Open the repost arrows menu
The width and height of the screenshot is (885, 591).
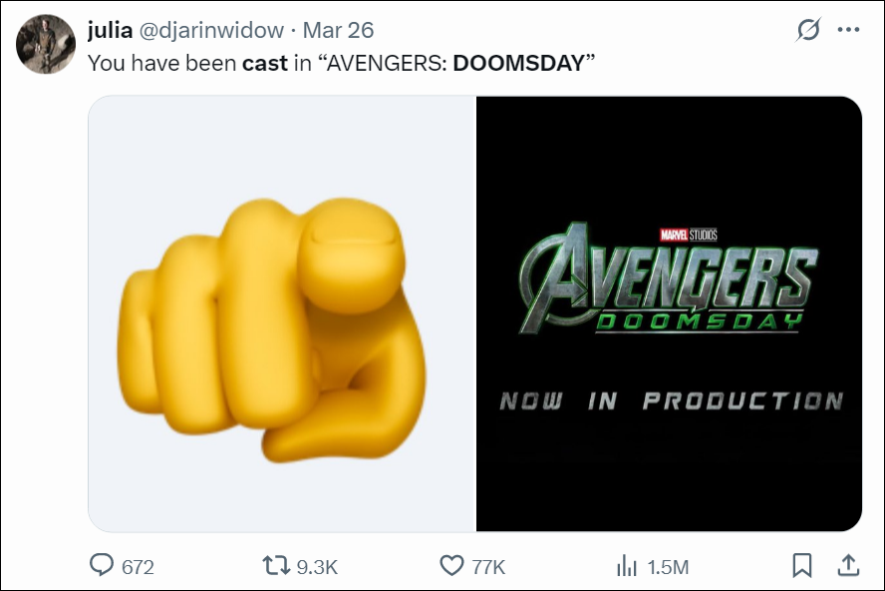[x=274, y=566]
